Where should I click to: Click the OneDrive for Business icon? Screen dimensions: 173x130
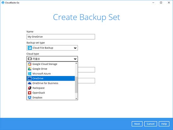tap(30, 83)
